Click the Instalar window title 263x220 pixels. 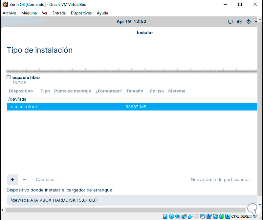pyautogui.click(x=145, y=33)
